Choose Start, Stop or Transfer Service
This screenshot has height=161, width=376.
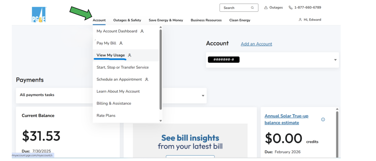(x=126, y=67)
